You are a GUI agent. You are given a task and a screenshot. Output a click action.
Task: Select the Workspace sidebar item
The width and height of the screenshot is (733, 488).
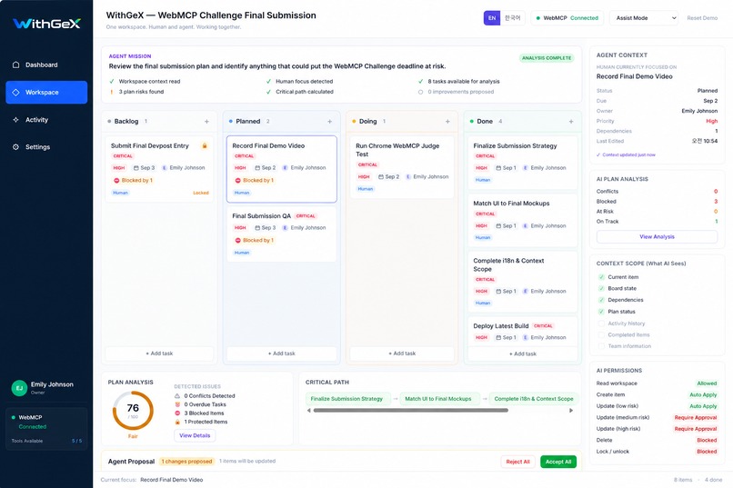point(46,93)
